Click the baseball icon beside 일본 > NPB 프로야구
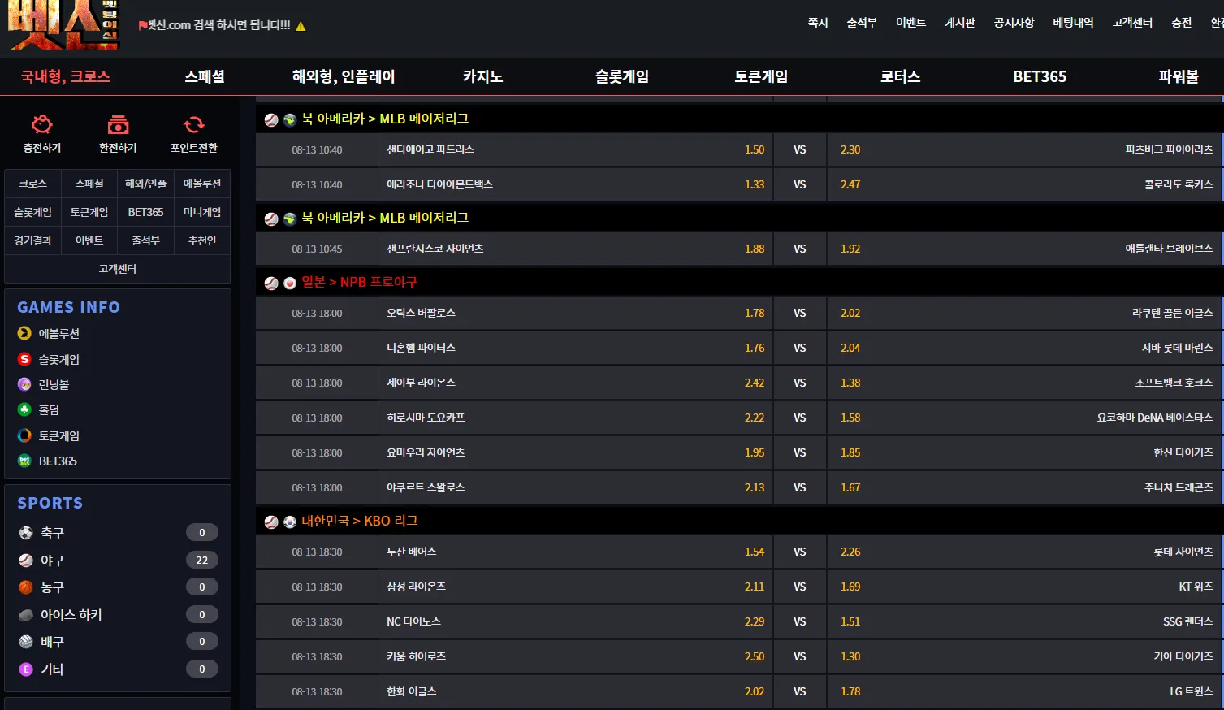This screenshot has width=1224, height=710. coord(271,284)
